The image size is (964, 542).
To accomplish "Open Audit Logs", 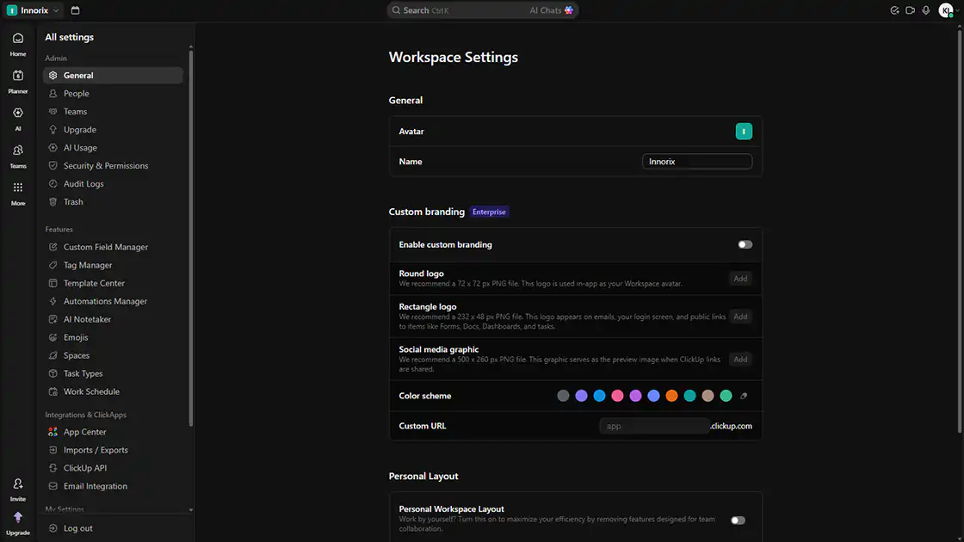I will [x=113, y=184].
